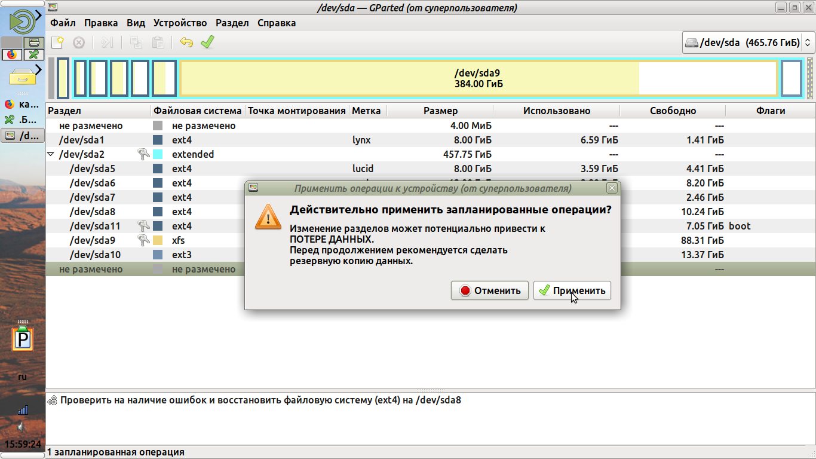Sort by Раздел column header

tap(99, 111)
